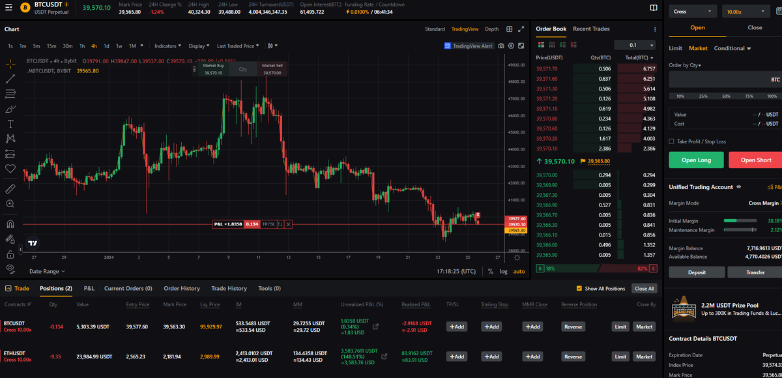The image size is (782, 378).
Task: Open the chart patterns tool
Action: 10,138
